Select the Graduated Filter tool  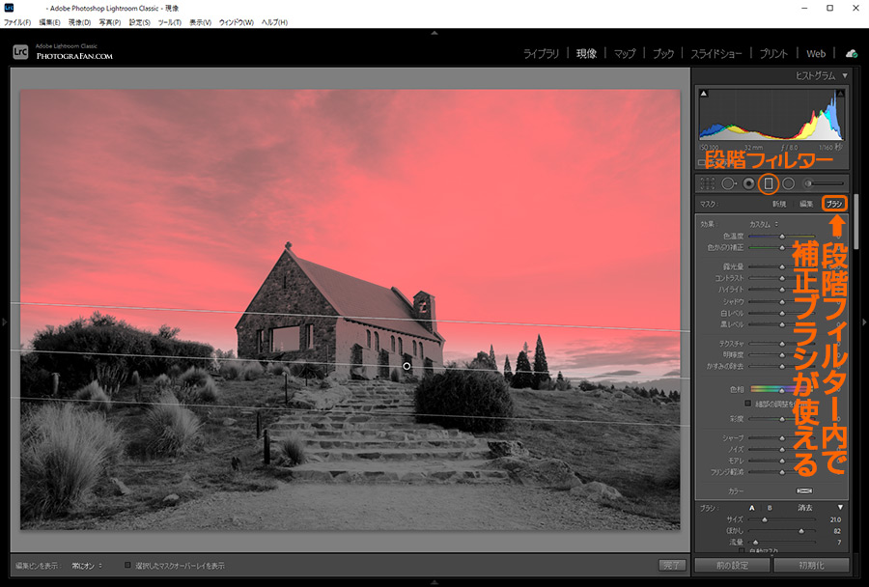769,183
